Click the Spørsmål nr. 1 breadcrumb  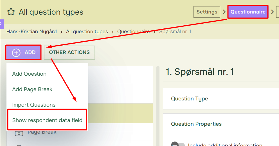click(x=175, y=32)
